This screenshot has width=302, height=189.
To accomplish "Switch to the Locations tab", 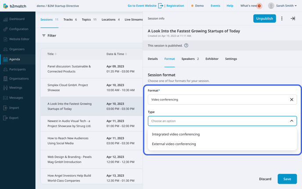I will tap(111, 19).
